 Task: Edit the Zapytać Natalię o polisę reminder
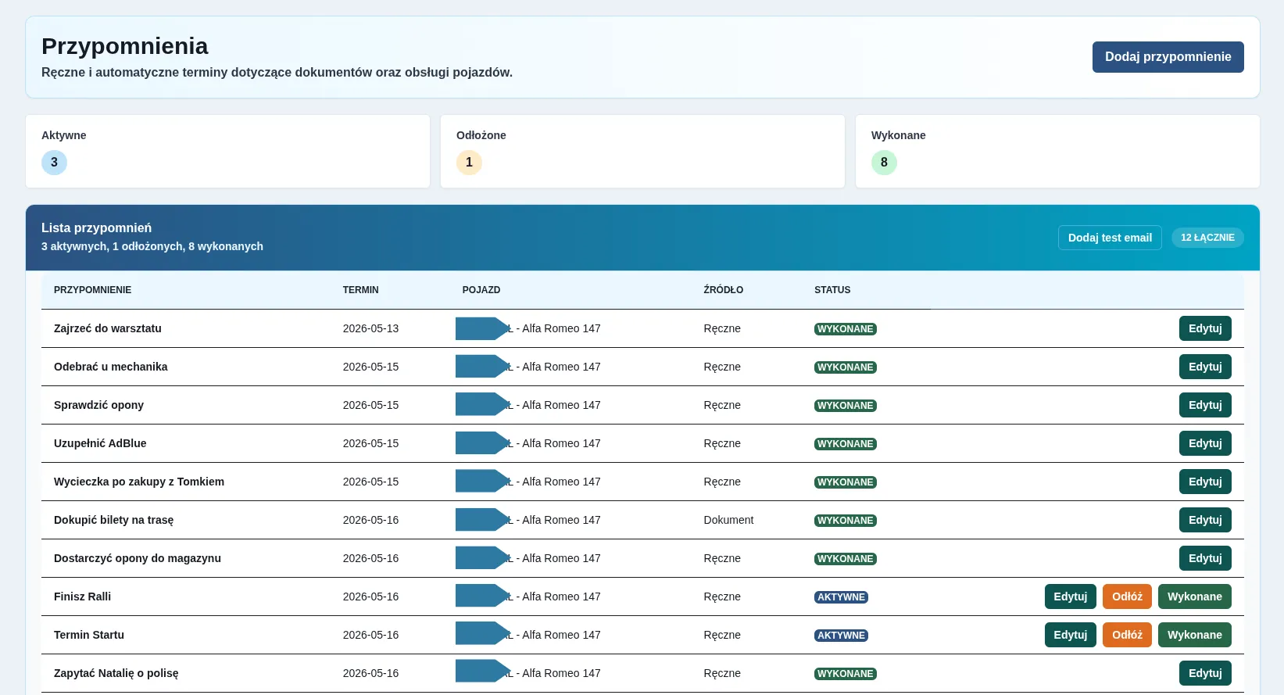[1205, 673]
